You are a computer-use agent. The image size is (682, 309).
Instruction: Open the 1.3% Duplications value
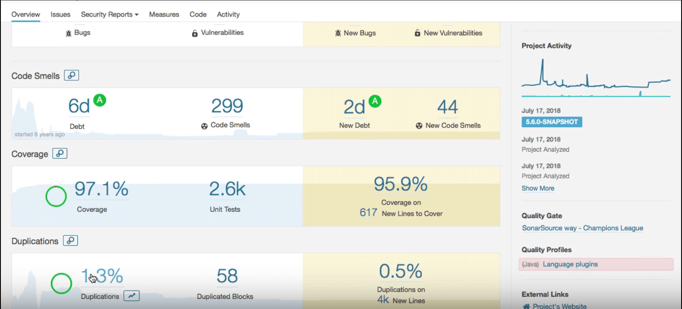point(102,276)
